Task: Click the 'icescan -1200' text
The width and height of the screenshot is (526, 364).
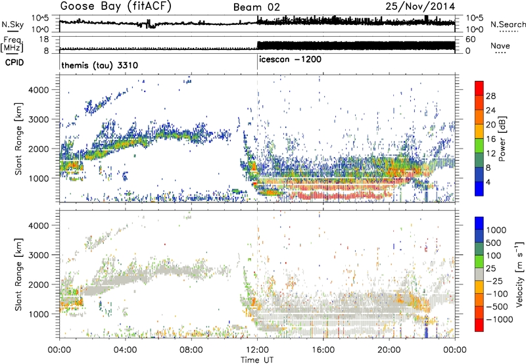Action: (x=290, y=60)
